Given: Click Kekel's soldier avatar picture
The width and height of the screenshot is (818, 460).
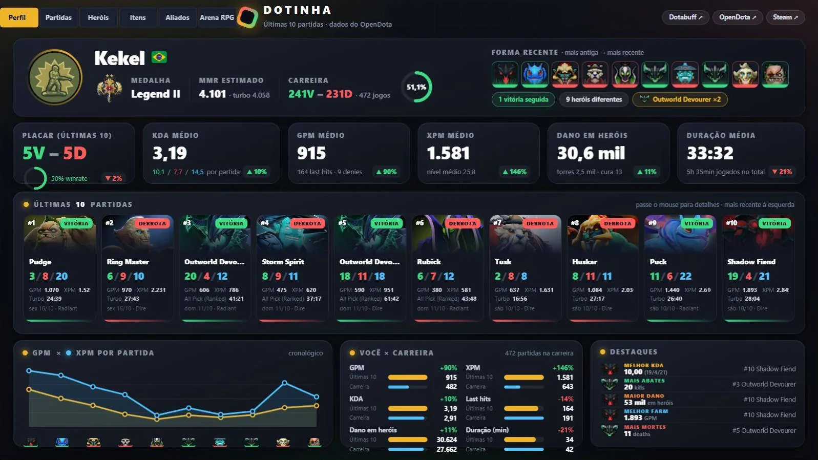Looking at the screenshot, I should (x=55, y=77).
